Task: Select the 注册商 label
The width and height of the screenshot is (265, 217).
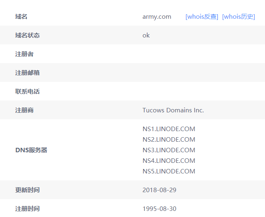Action: pos(24,110)
